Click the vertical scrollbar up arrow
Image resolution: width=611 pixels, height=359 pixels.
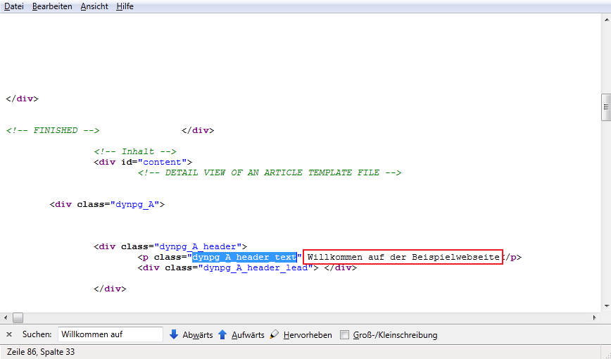click(x=605, y=20)
